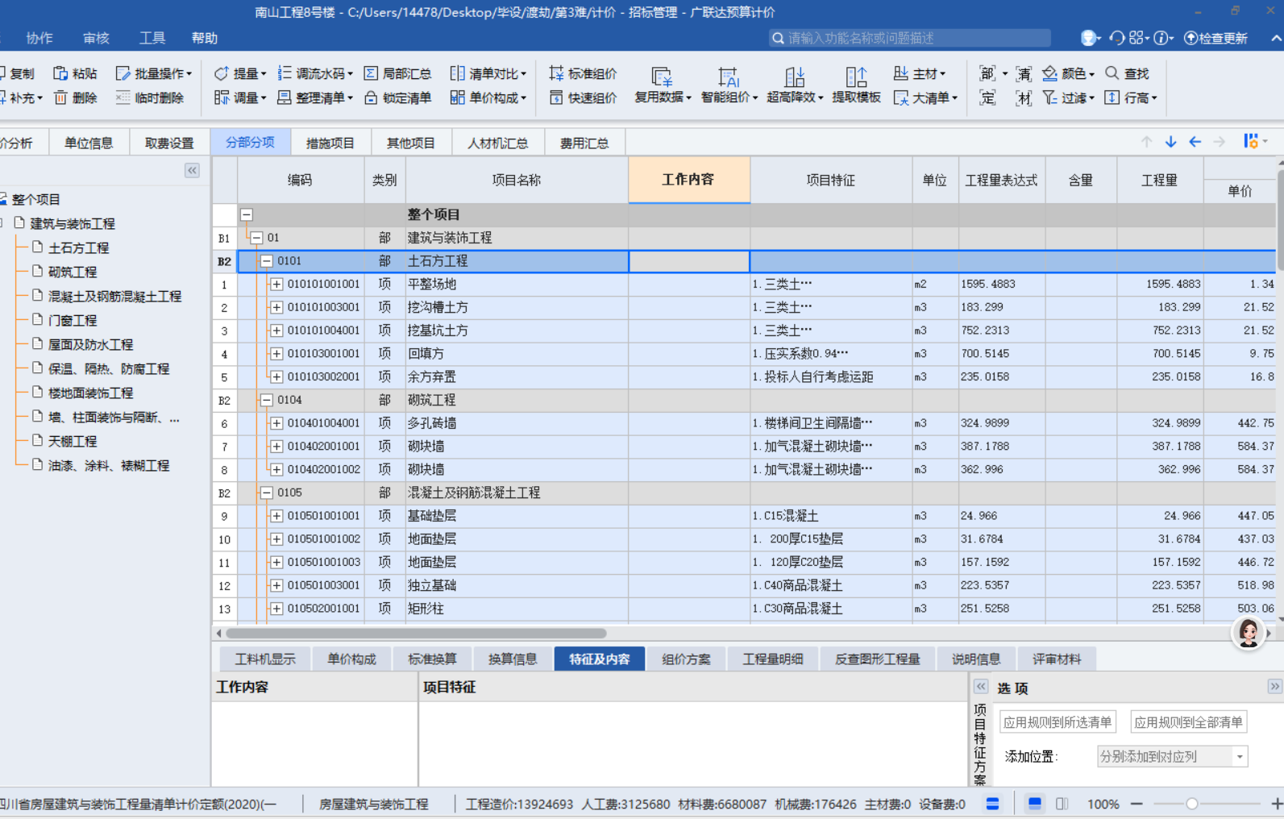Click the 材 toolbar icon
The width and height of the screenshot is (1284, 819).
pyautogui.click(x=1024, y=98)
